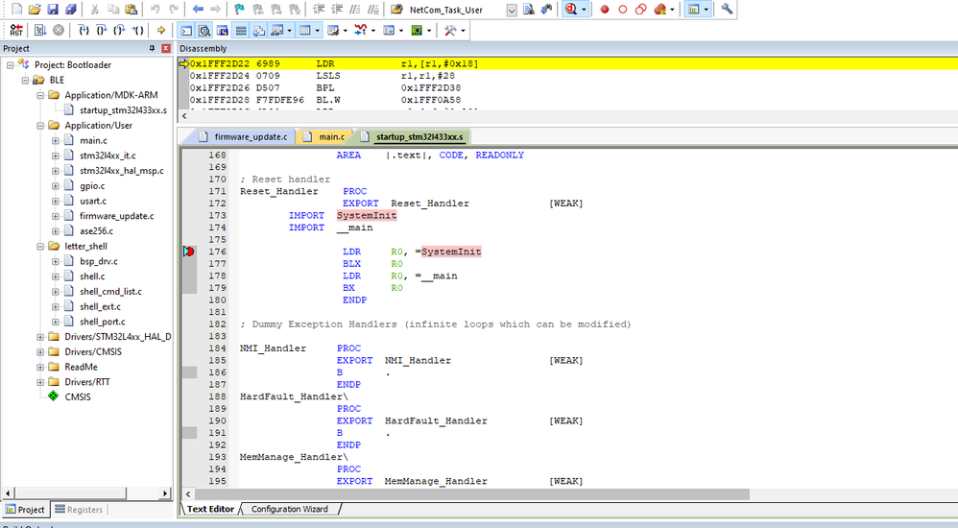
Task: Insert a breakpoint using red dot icon
Action: (605, 10)
